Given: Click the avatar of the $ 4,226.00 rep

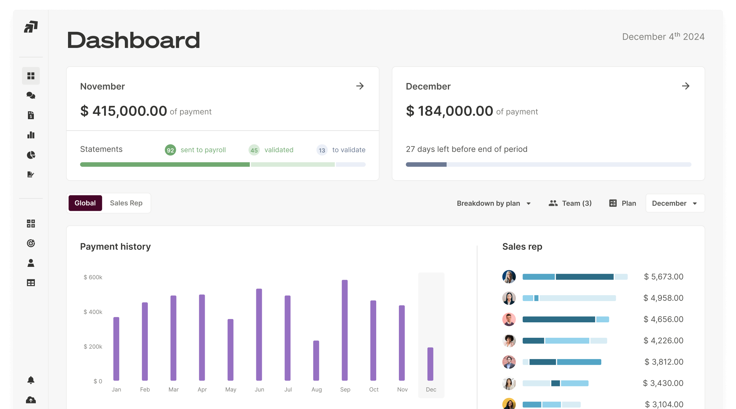Looking at the screenshot, I should click(x=509, y=341).
